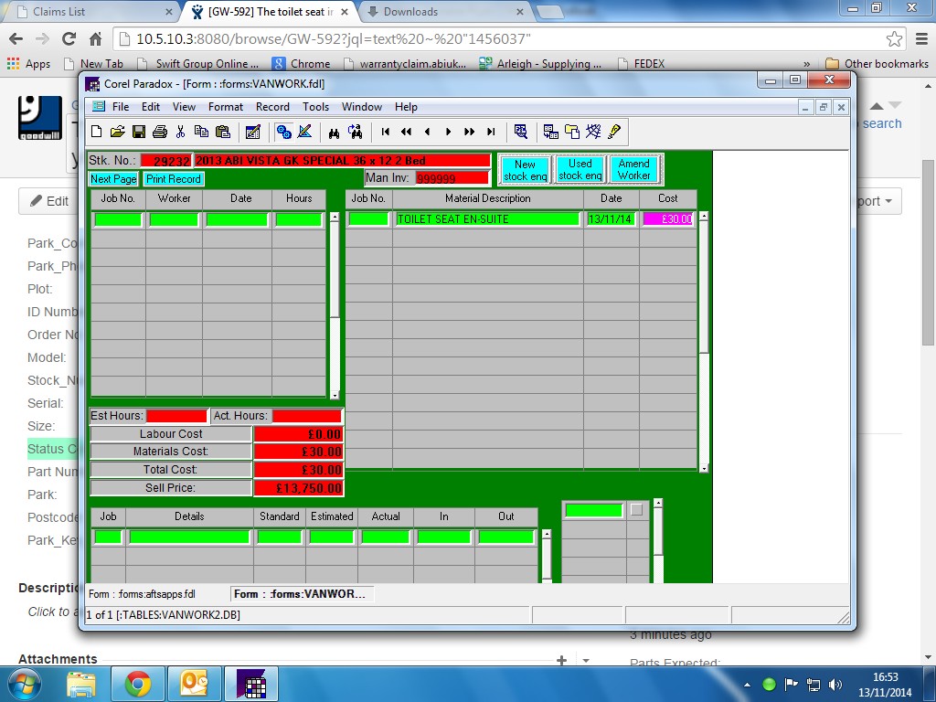Open a file with the folder icon
936x702 pixels.
tap(118, 132)
